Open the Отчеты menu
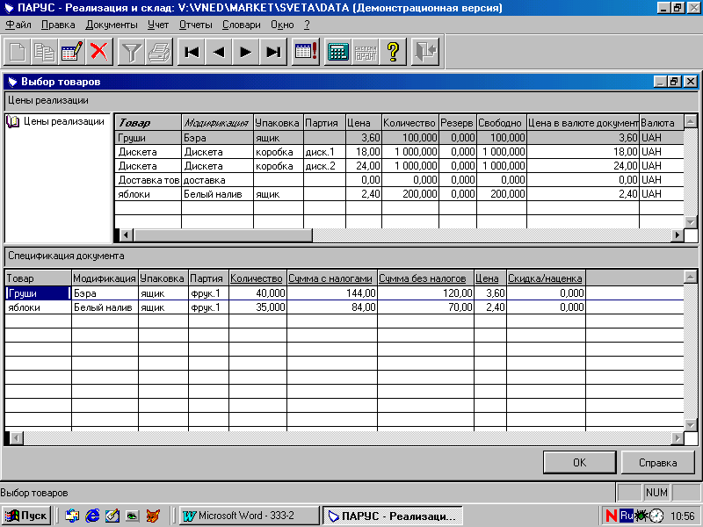 point(195,25)
